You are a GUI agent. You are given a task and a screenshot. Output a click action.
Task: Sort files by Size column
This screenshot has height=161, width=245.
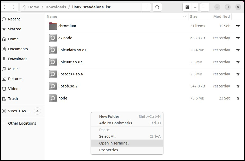(194, 16)
